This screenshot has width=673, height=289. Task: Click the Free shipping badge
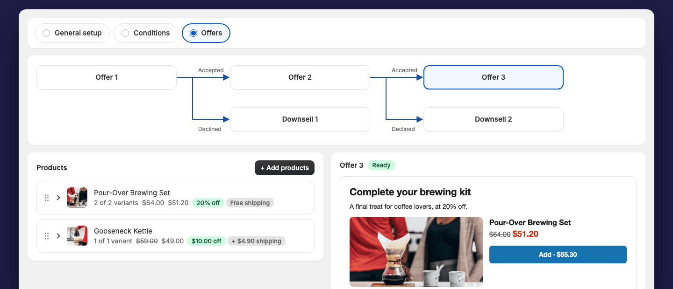[x=250, y=203]
